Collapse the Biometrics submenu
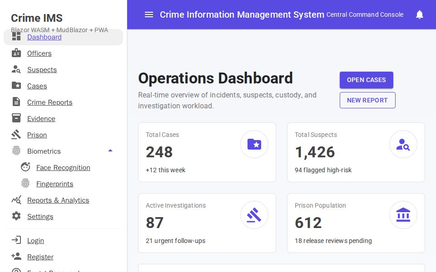 (110, 151)
